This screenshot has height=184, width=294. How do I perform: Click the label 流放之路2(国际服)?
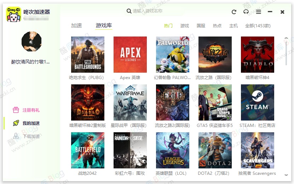tap(172, 126)
